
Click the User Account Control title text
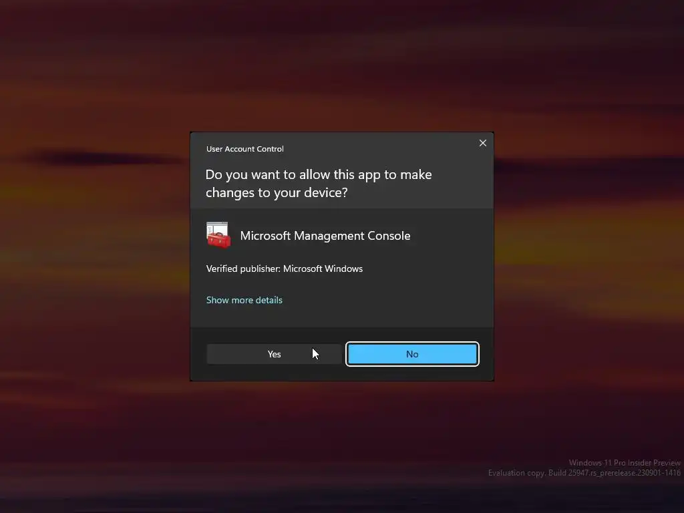[244, 149]
